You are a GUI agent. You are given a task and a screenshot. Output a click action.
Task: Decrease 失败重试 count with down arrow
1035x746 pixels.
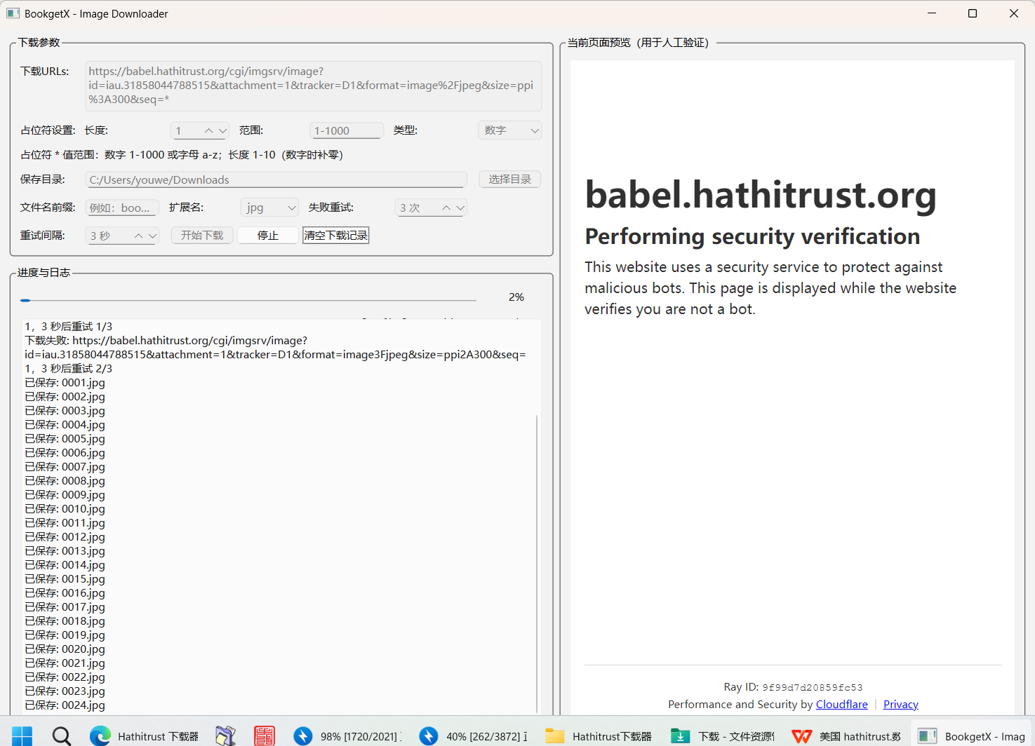460,208
